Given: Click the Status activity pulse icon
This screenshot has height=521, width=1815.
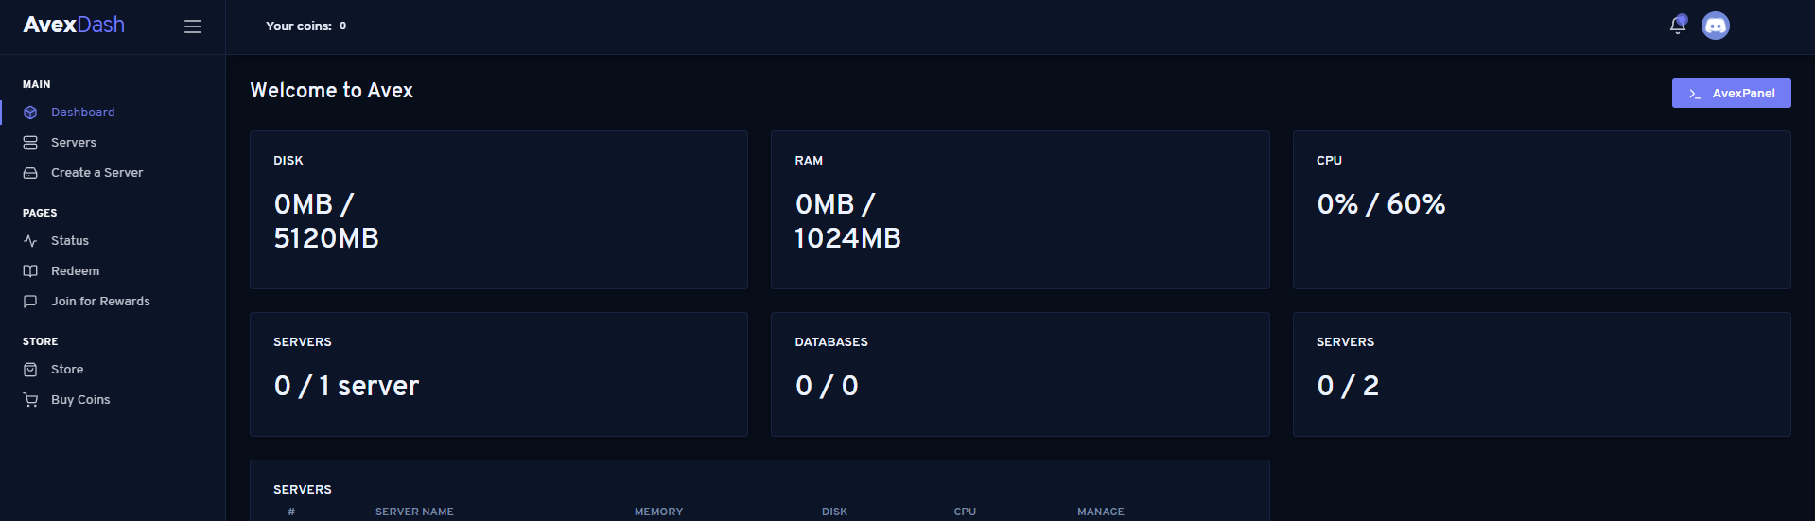Looking at the screenshot, I should point(30,241).
